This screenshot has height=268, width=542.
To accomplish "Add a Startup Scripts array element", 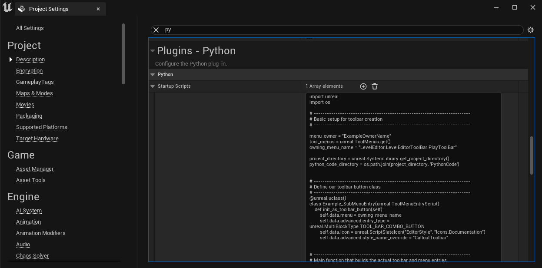I will (x=363, y=86).
